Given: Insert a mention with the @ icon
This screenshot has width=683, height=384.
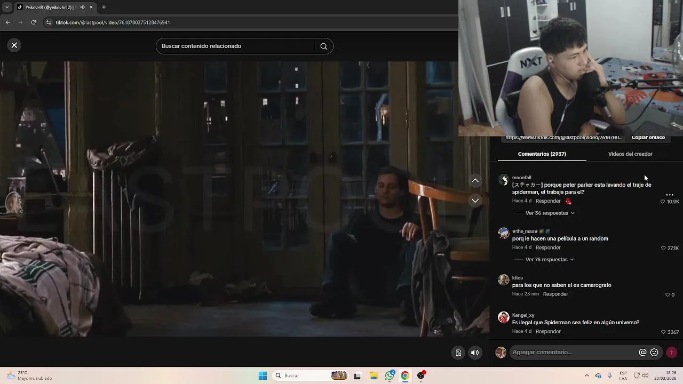Looking at the screenshot, I should click(x=642, y=353).
